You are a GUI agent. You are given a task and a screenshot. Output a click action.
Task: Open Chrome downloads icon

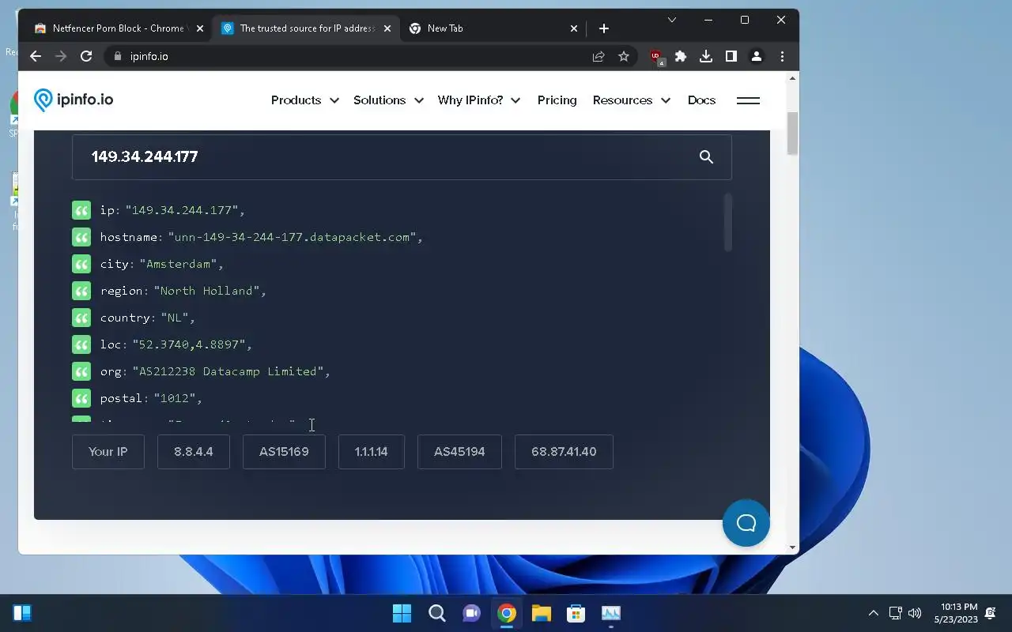tap(706, 56)
